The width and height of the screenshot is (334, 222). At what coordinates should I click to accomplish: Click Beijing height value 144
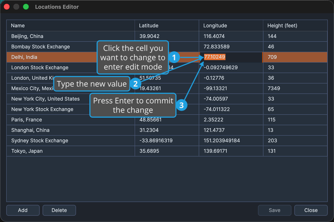point(295,36)
